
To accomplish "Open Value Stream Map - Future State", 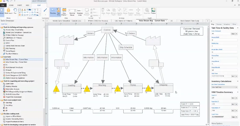I will (16, 62).
